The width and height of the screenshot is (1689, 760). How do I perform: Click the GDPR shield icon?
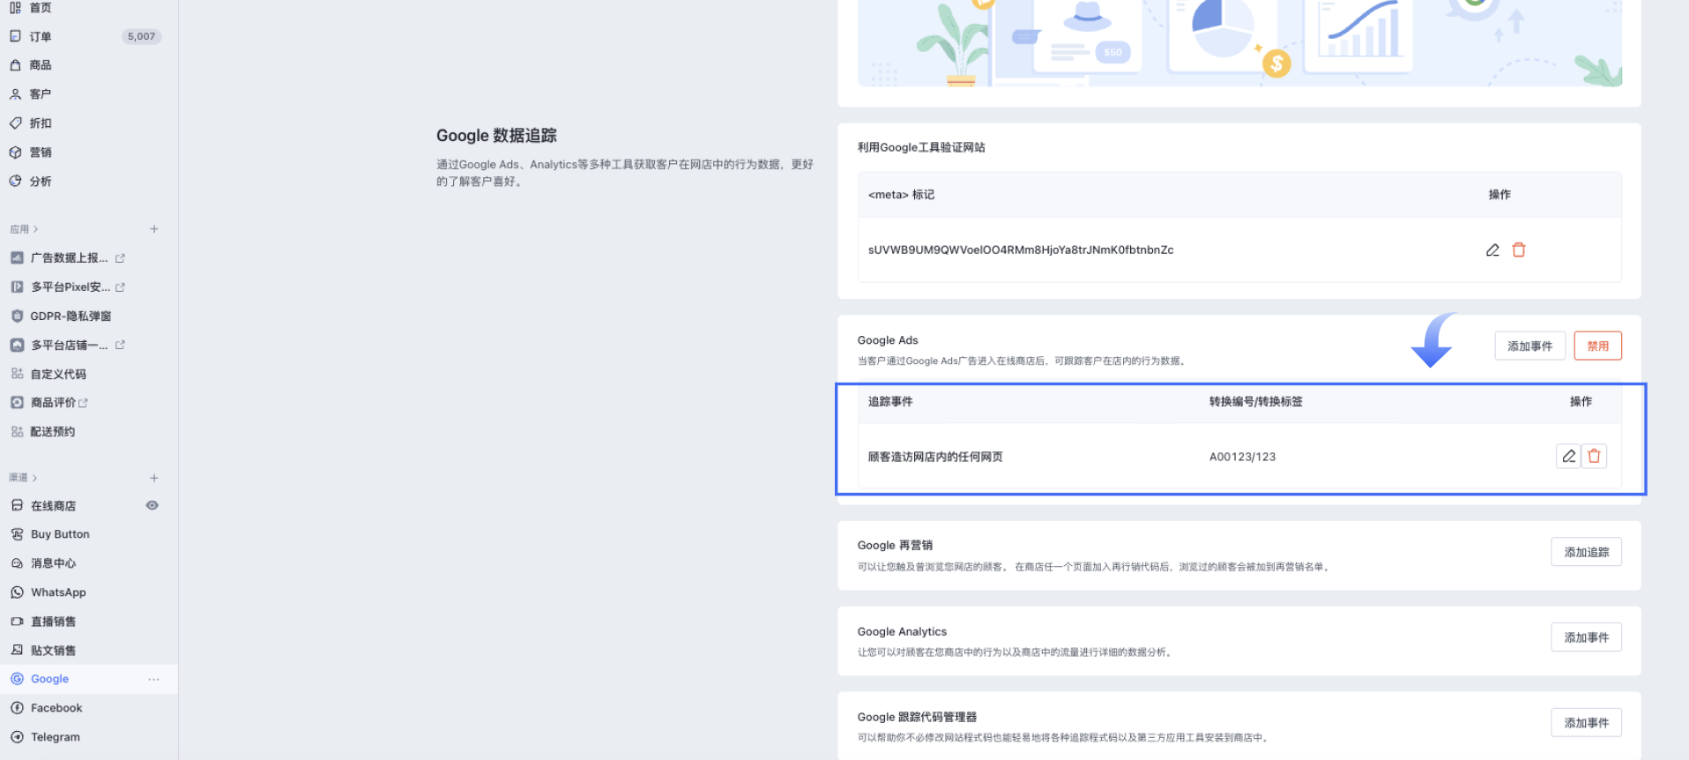(17, 316)
